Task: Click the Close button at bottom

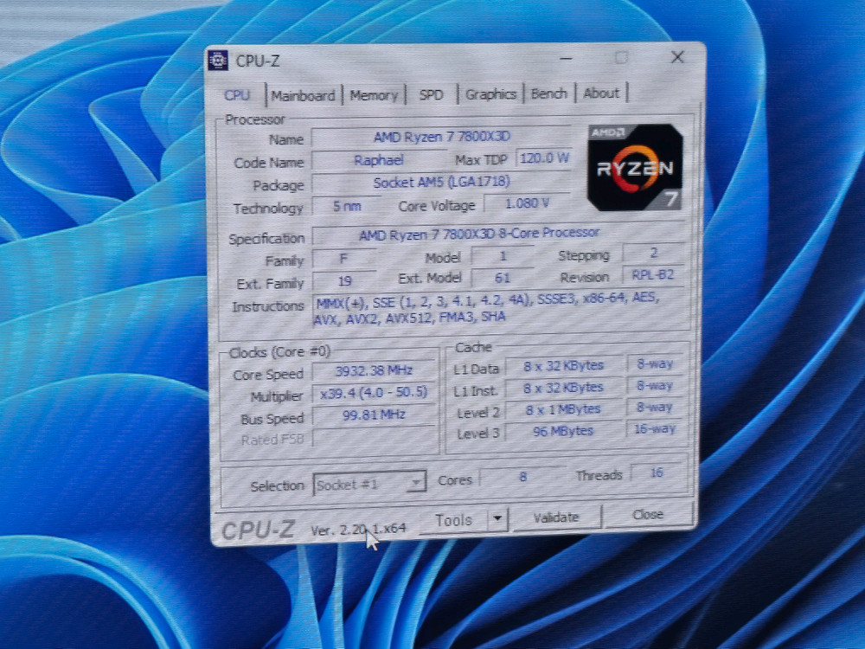Action: pos(648,514)
